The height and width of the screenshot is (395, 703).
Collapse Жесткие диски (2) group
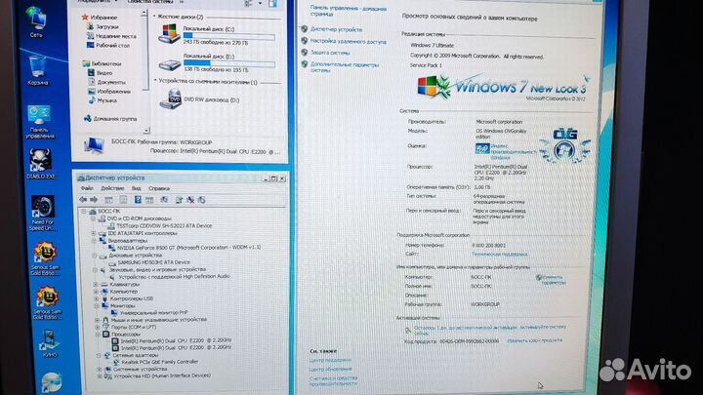pos(154,17)
